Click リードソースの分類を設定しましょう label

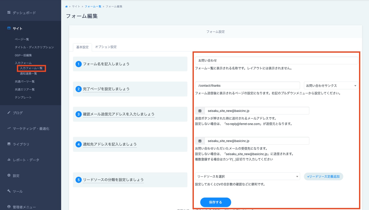113,180
